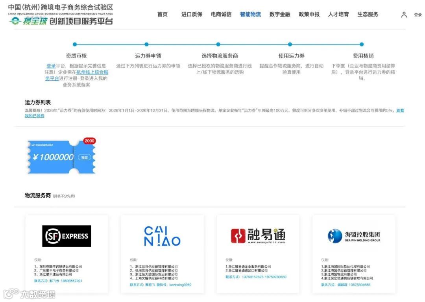Click the 运力券申领 step indicator dot
425x302 pixels.
146,44
